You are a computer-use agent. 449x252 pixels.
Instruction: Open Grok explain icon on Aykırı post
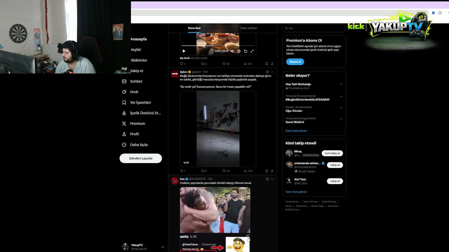[x=267, y=72]
